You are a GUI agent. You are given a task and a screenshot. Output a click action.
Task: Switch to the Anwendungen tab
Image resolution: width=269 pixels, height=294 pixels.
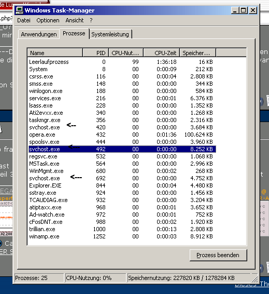pyautogui.click(x=39, y=34)
